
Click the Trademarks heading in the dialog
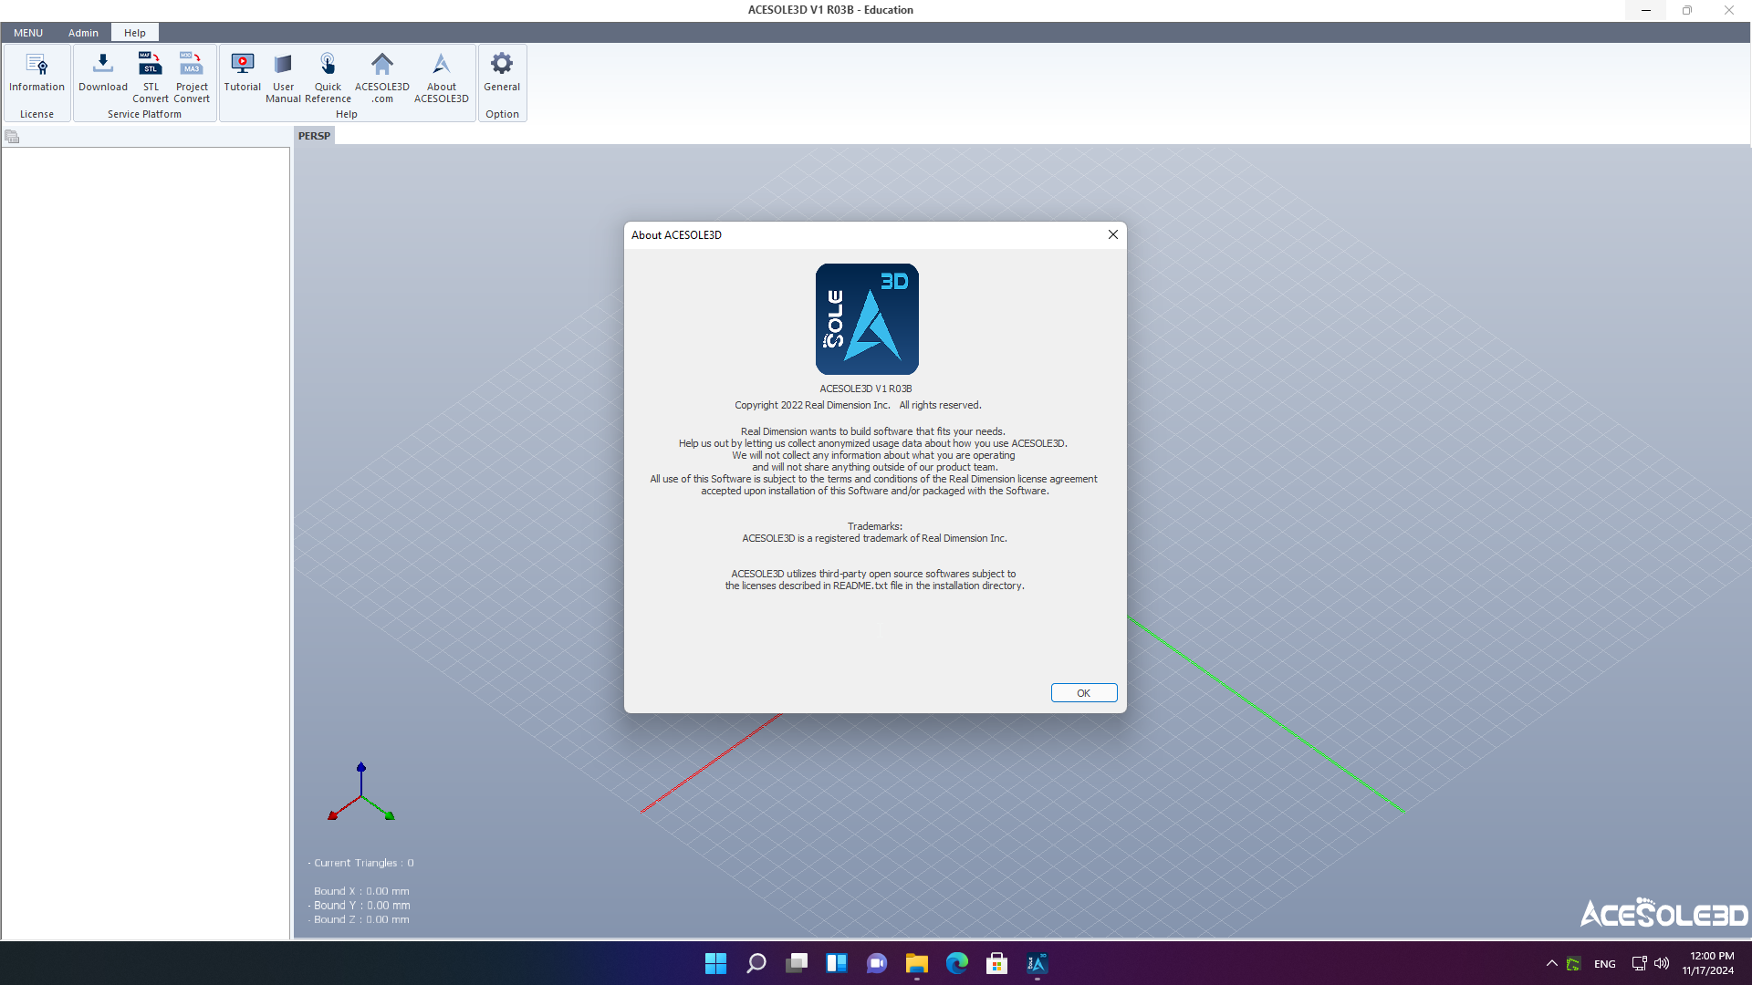(875, 526)
